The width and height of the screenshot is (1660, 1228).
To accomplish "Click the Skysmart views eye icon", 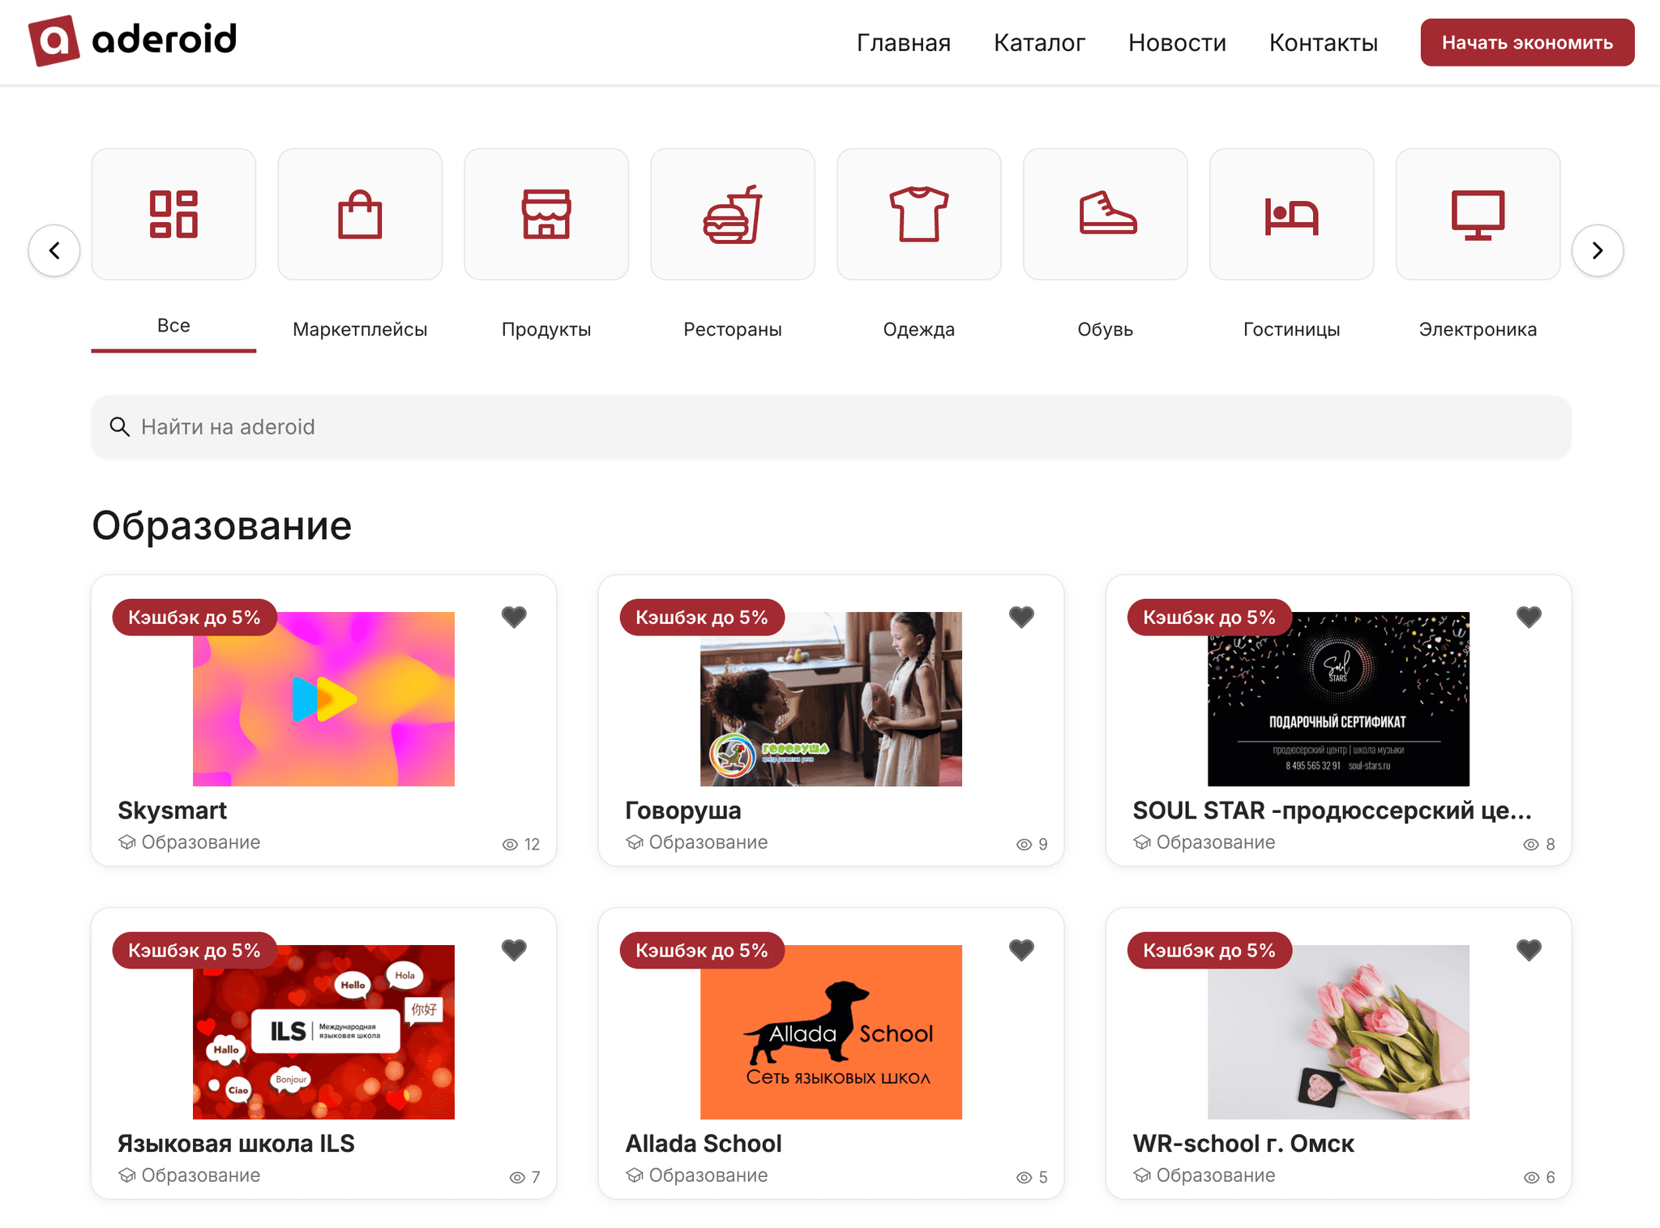I will (510, 845).
